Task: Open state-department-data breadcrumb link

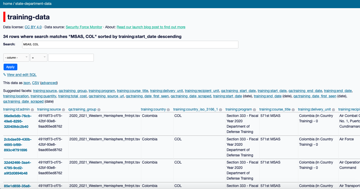Action: (33, 4)
